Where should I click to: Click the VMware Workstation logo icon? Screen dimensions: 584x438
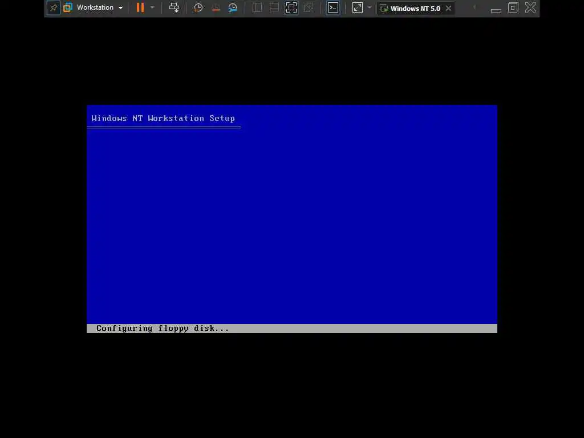click(67, 8)
